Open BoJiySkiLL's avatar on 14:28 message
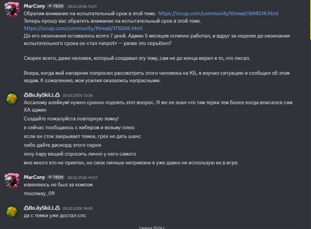The width and height of the screenshot is (311, 229). (x=12, y=212)
